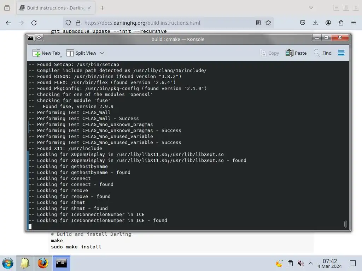Expand hidden system tray icons

[311, 263]
